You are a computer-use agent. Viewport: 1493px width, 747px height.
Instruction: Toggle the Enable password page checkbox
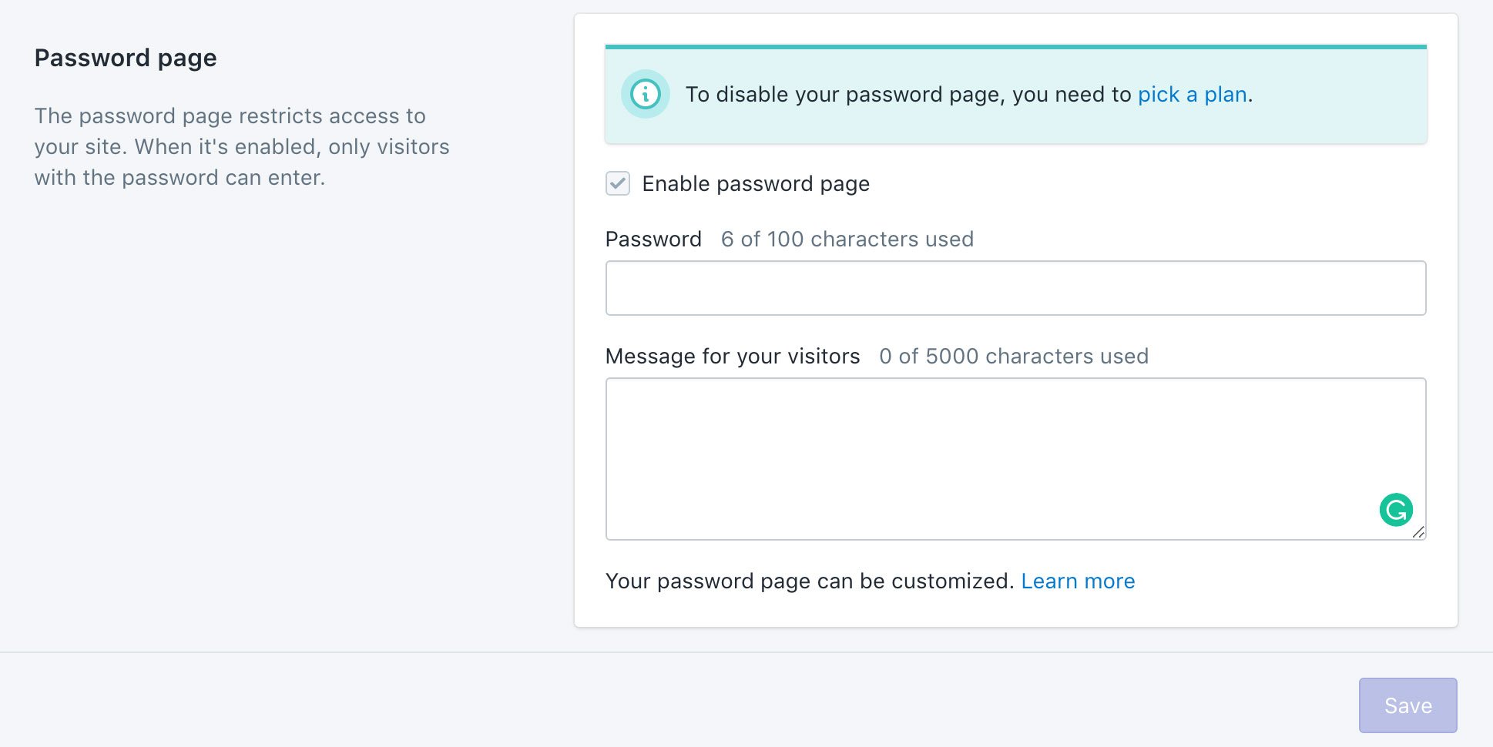[x=618, y=183]
